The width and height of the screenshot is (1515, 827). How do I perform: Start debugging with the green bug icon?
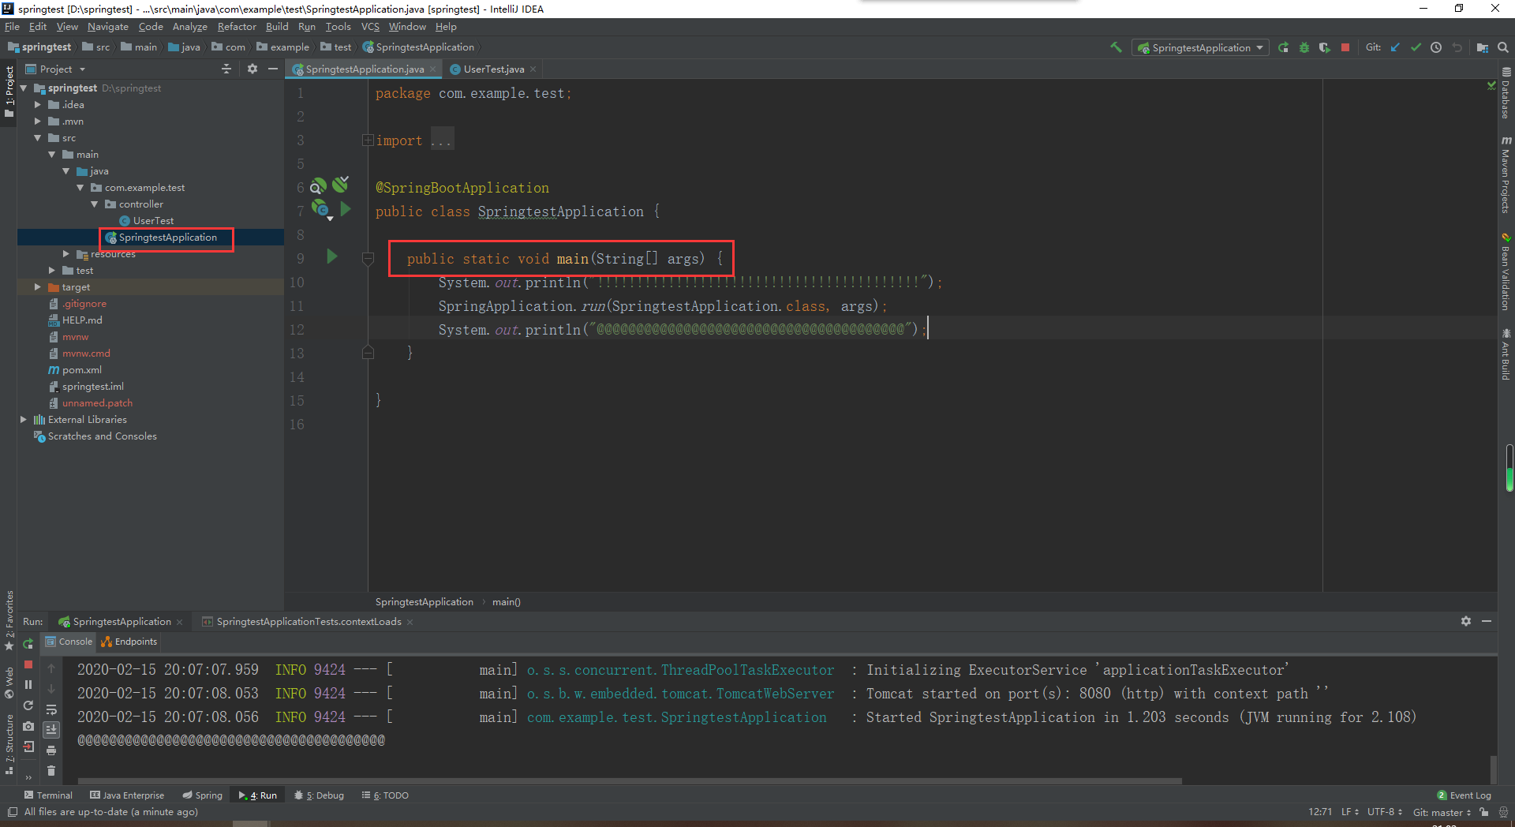[1304, 47]
